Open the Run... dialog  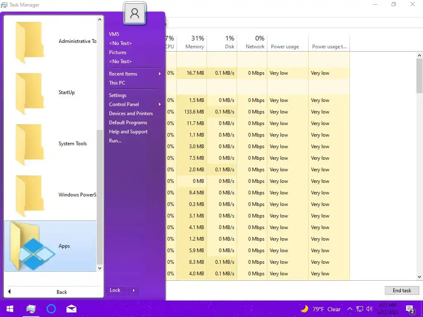click(x=115, y=141)
